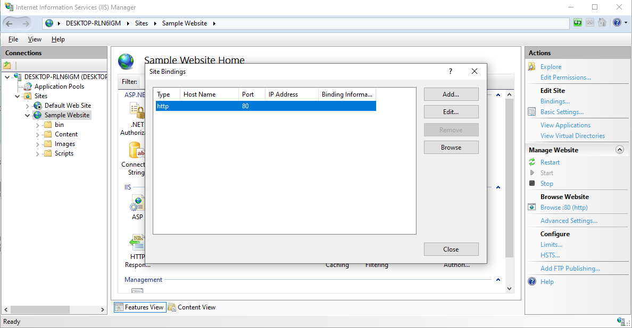This screenshot has width=632, height=328.
Task: Open the View menu
Action: (35, 39)
